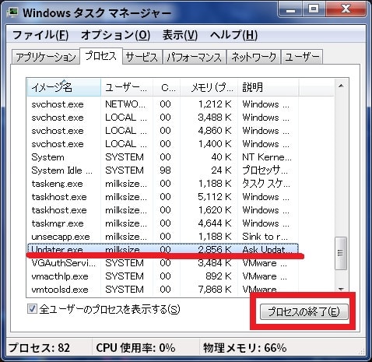372x362 pixels.
Task: Click the scrollbar down arrow
Action: click(x=341, y=290)
